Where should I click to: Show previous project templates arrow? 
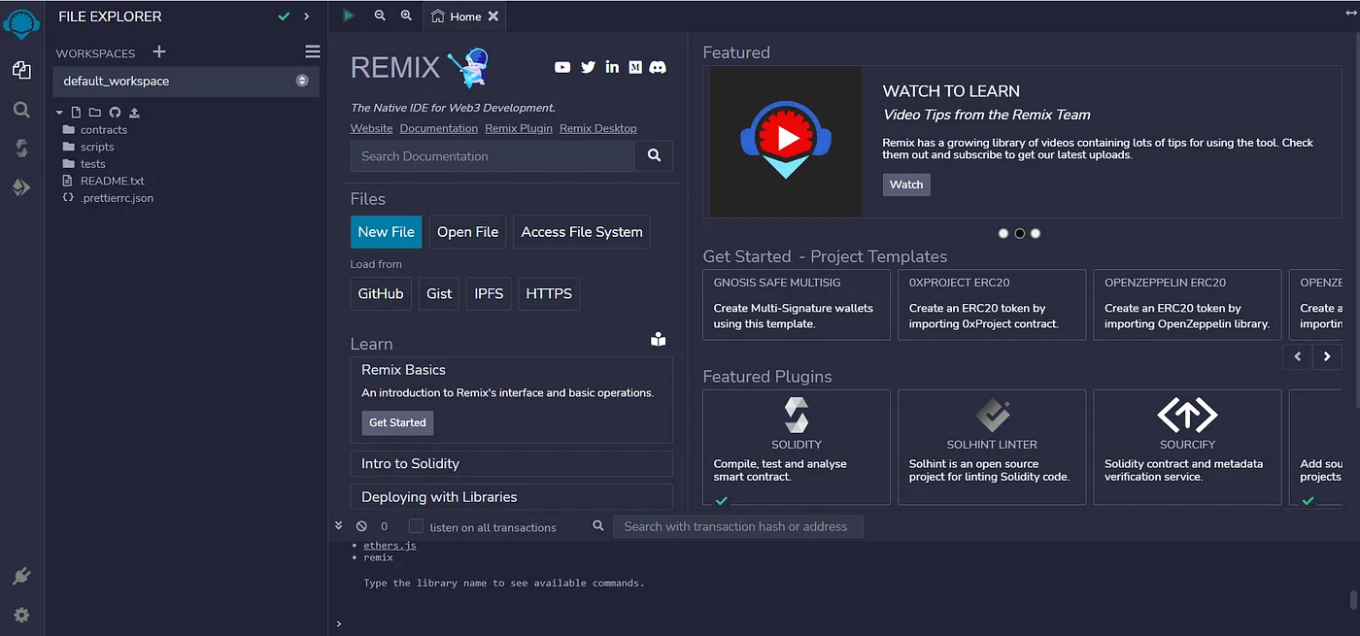[x=1298, y=356]
